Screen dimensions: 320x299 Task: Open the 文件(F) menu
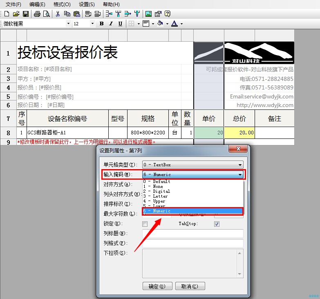[13, 4]
